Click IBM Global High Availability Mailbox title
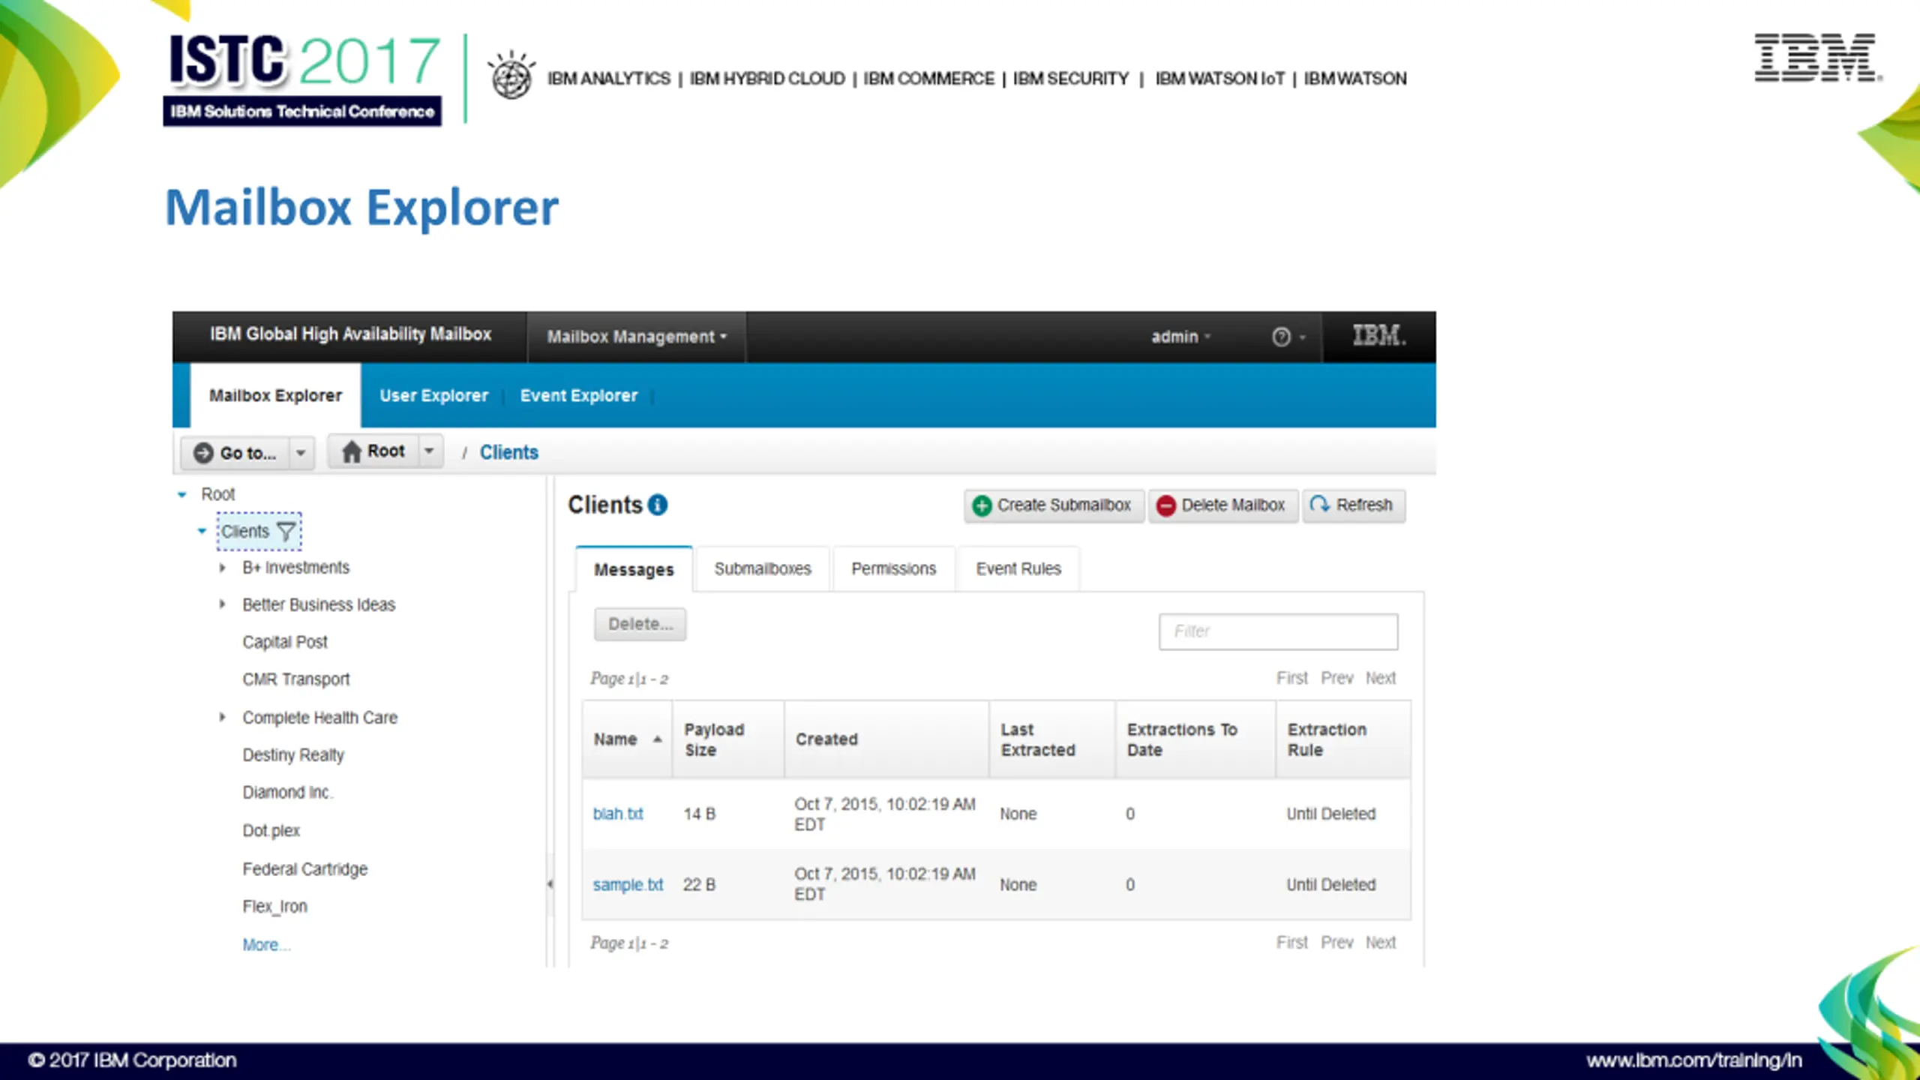The width and height of the screenshot is (1920, 1080). [350, 334]
